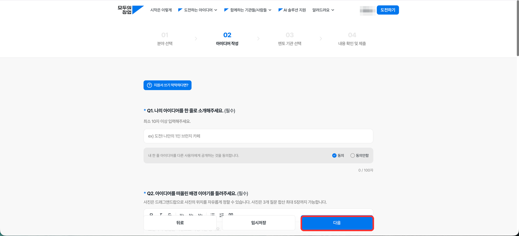Click the 다음 next button

click(x=337, y=223)
